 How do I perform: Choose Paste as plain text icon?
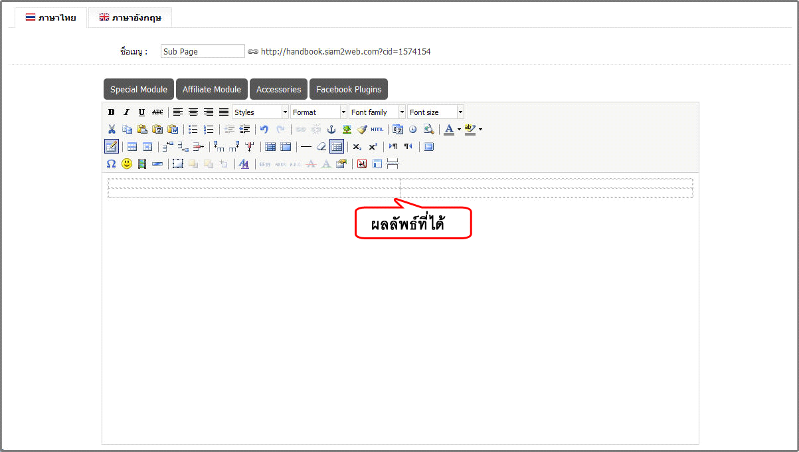coord(157,130)
